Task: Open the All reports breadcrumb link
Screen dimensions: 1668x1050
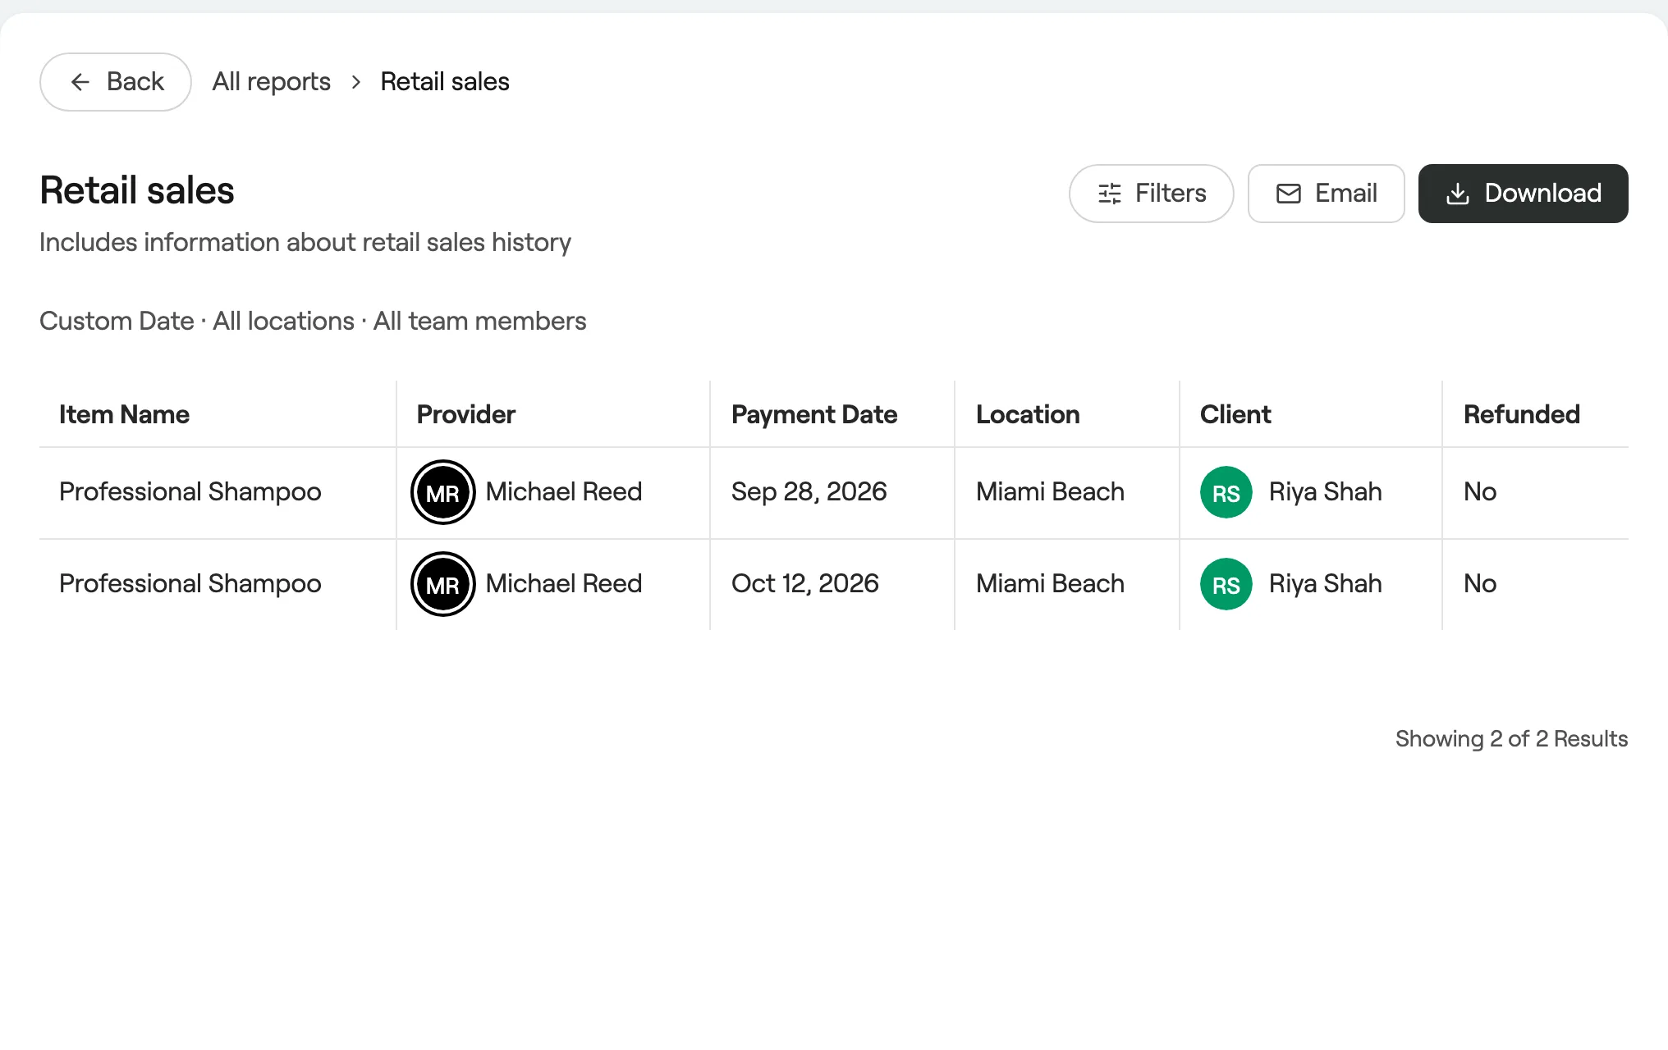Action: [272, 82]
